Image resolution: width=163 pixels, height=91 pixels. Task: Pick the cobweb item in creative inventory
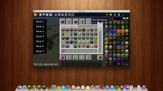click(x=71, y=46)
